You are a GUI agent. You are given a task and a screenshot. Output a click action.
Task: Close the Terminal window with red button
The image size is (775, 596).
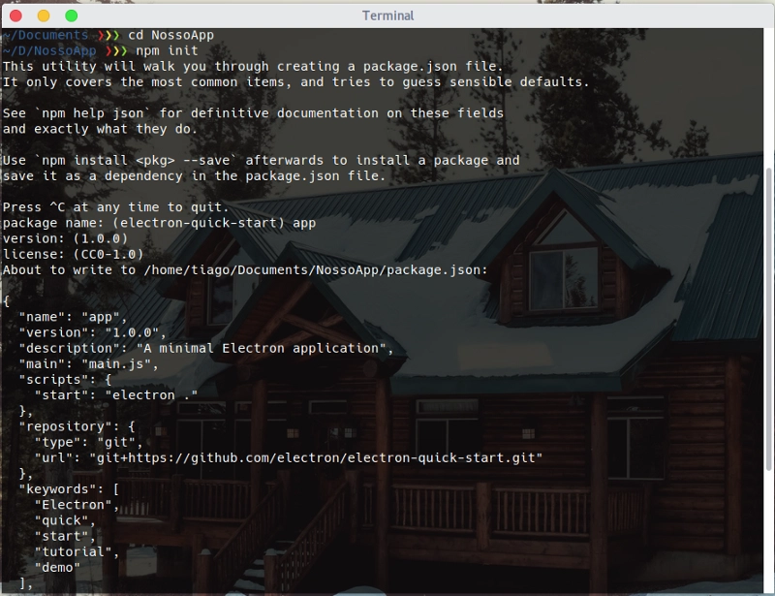coord(15,16)
